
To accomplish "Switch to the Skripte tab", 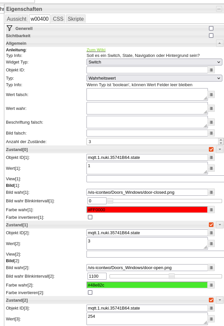I will [76, 19].
